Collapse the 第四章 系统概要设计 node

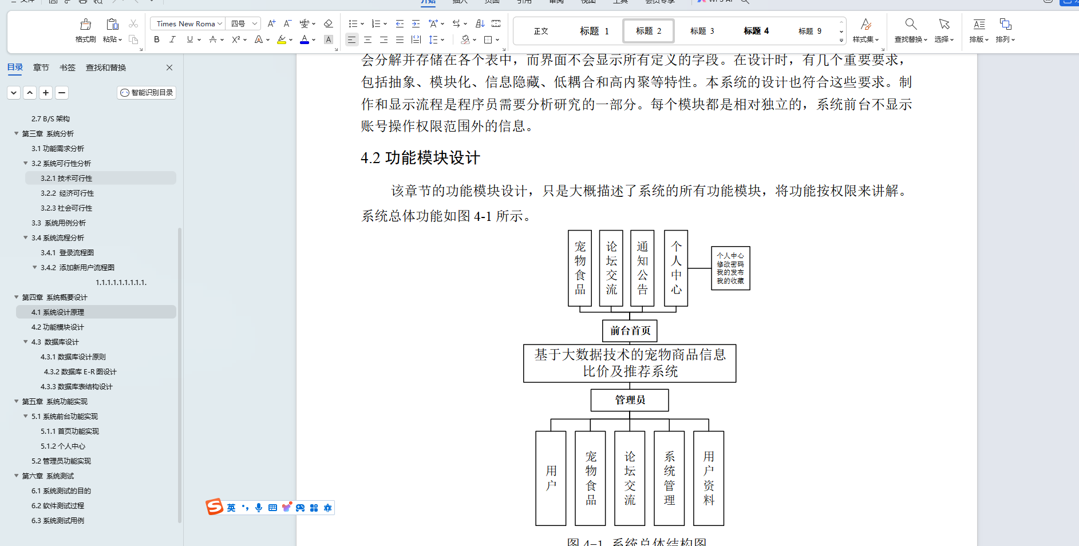click(17, 297)
